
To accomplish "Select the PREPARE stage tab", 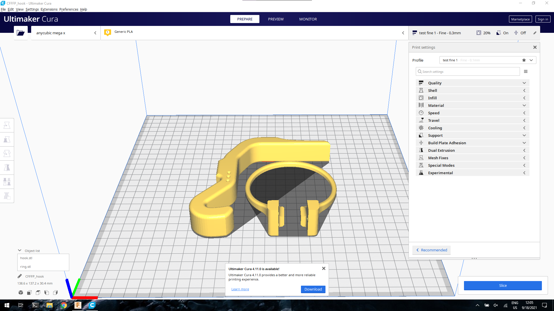I will (x=245, y=19).
